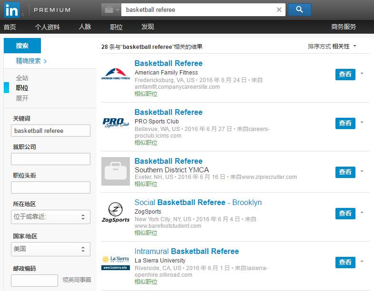Open the 位于或靠近 location dropdown
374x291 pixels.
50,217
